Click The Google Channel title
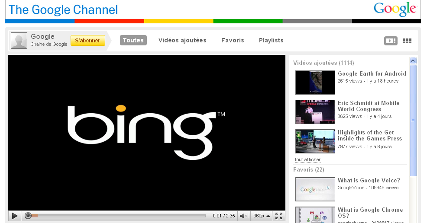Screen dimensions: 427x223 tap(63, 10)
